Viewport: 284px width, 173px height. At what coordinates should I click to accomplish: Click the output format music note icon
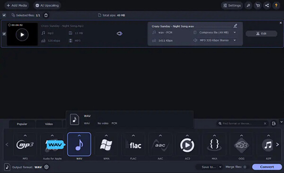(7, 167)
